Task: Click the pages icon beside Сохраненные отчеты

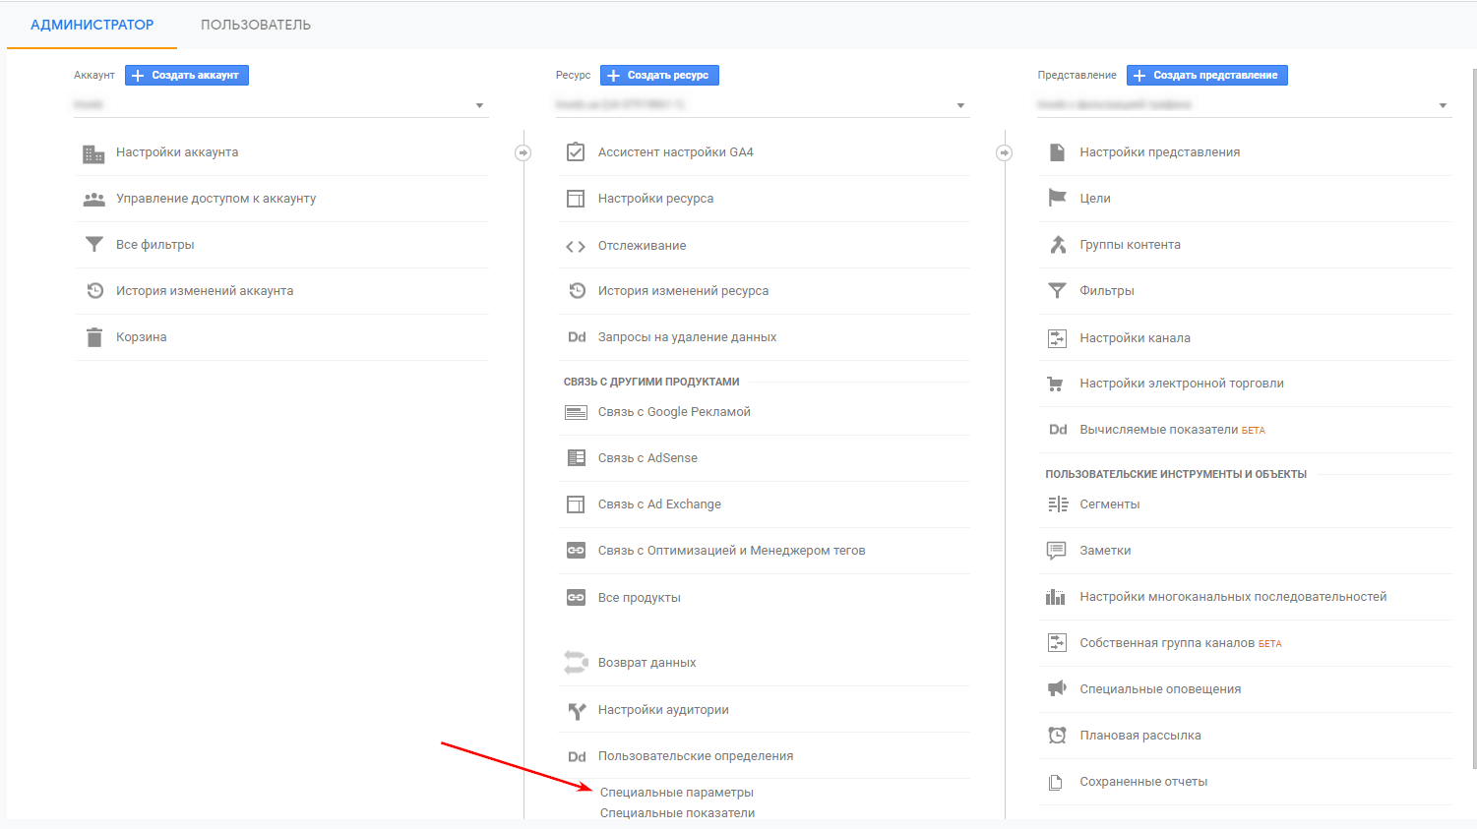Action: coord(1056,783)
